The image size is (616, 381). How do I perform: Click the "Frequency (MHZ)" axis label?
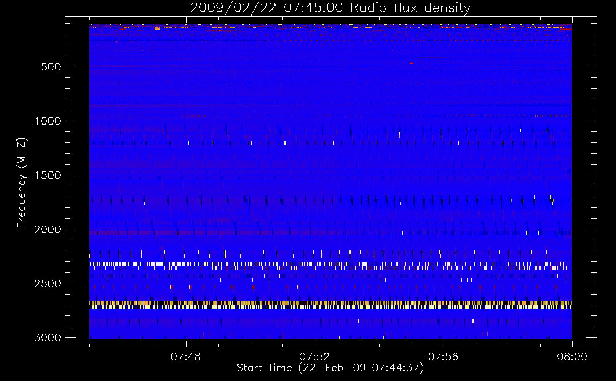[x=22, y=183]
